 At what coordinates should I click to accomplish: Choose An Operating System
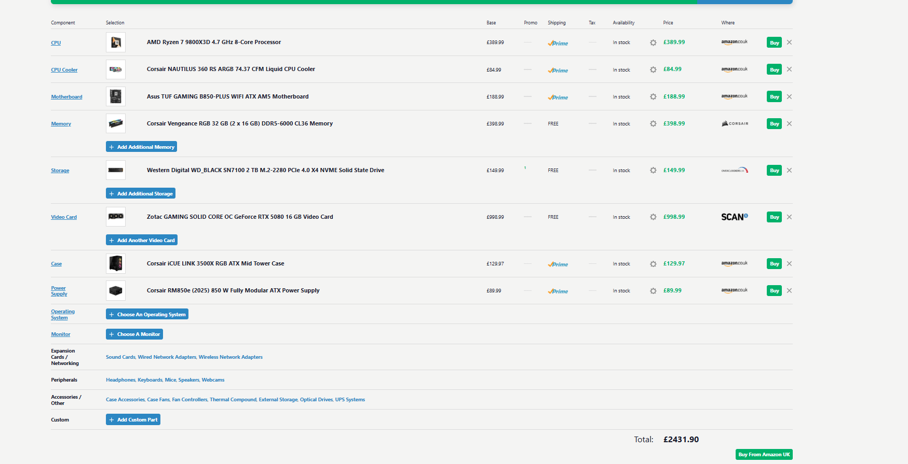pos(147,314)
